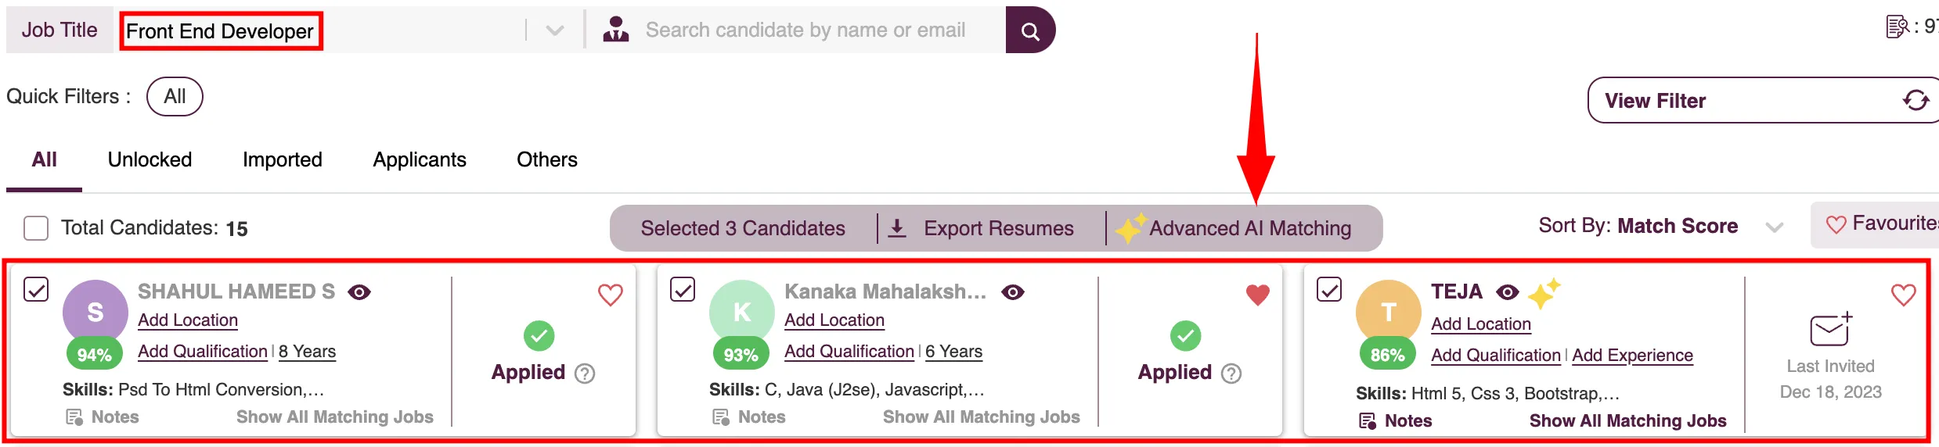Unfavourite Kanaka Mahalaksh with red heart
The width and height of the screenshot is (1939, 447).
(1257, 295)
